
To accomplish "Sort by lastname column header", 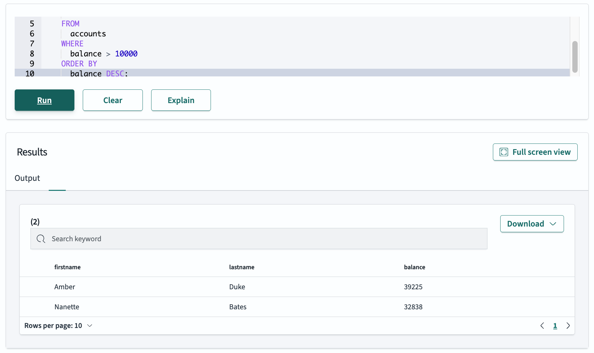I will tap(242, 267).
